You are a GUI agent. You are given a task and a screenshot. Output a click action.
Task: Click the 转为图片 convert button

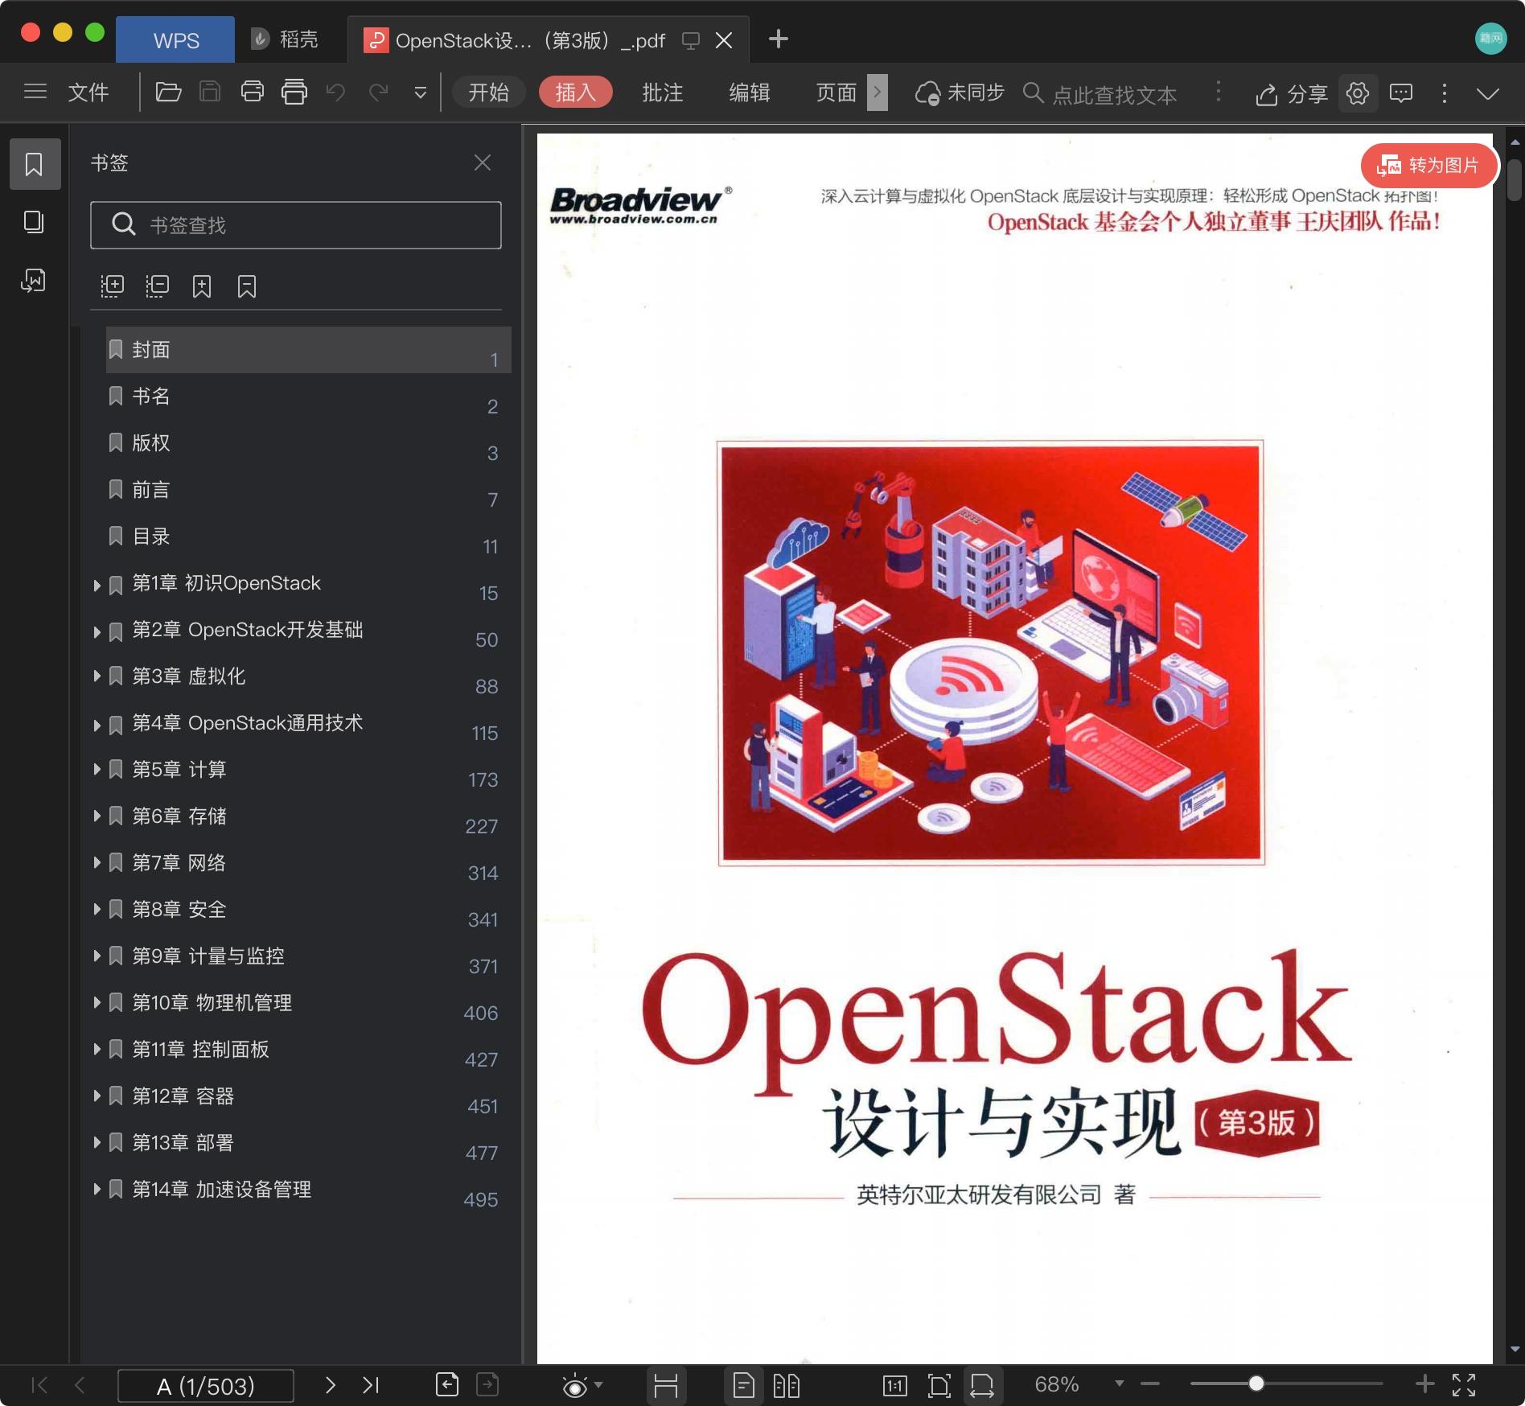click(1428, 165)
